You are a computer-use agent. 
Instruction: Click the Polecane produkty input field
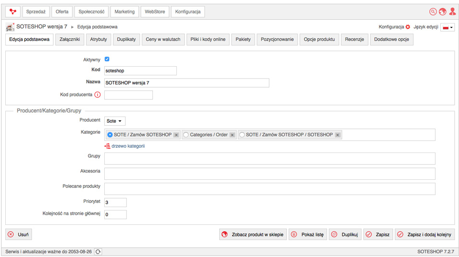(270, 189)
